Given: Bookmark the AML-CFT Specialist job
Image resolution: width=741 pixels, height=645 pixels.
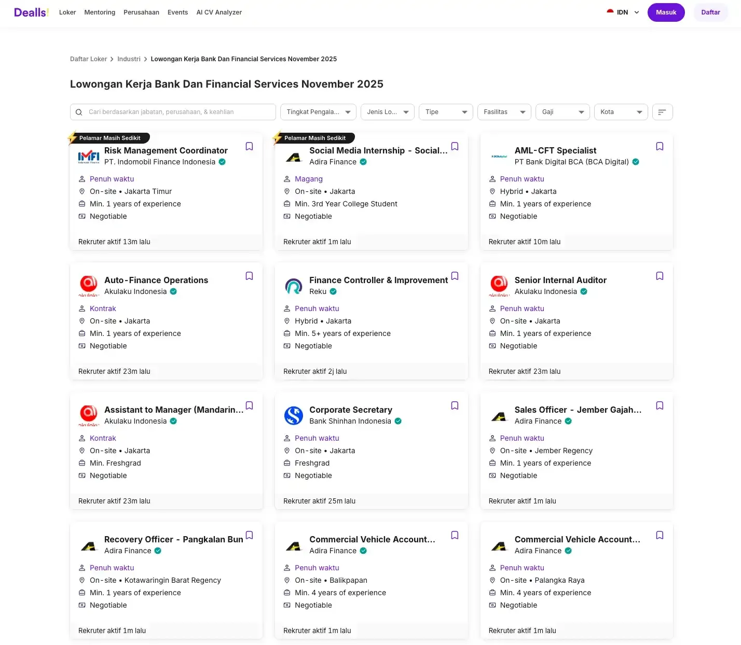Looking at the screenshot, I should pos(659,147).
